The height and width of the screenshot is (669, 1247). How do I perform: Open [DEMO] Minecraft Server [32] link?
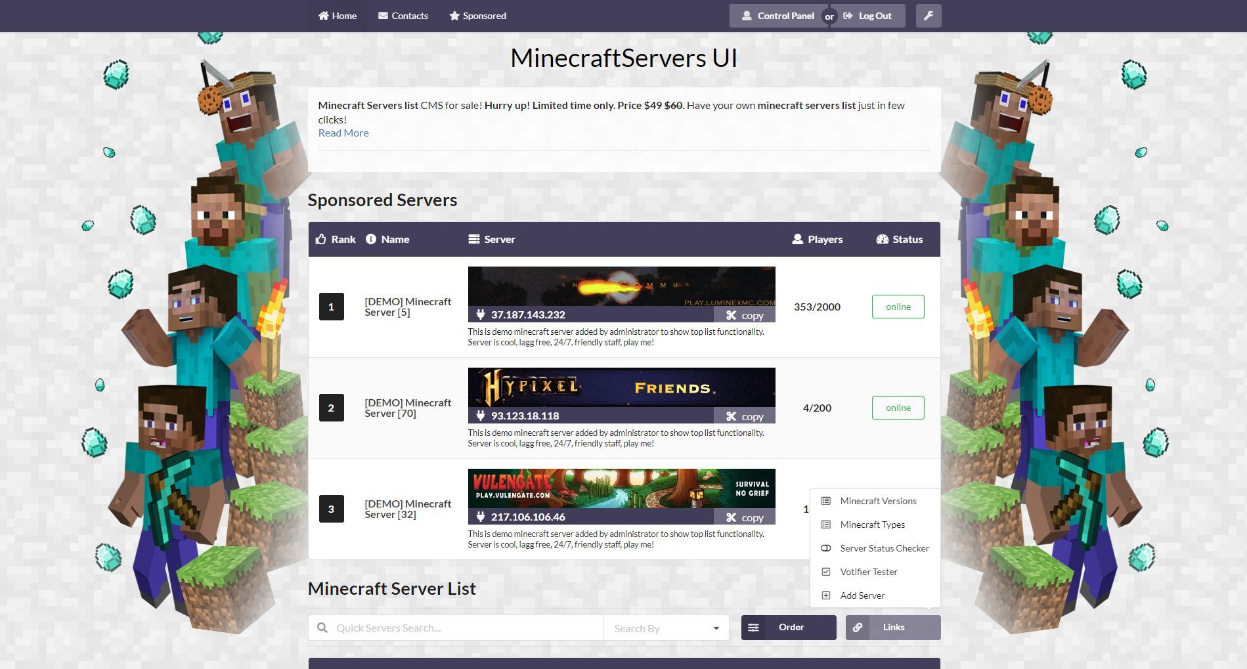pyautogui.click(x=408, y=509)
